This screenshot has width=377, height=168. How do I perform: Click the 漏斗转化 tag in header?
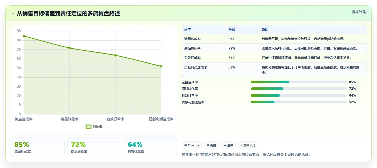tap(359, 12)
